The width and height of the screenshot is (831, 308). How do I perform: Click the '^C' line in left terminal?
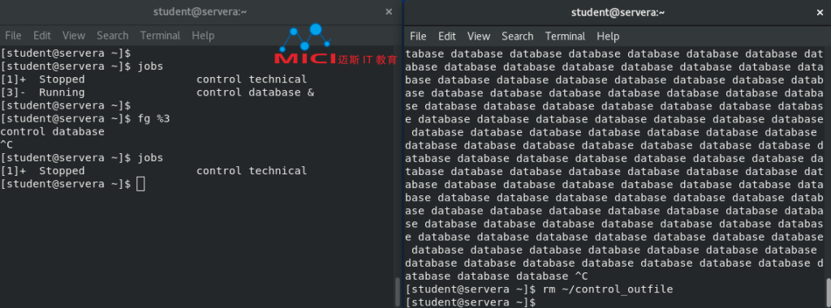click(6, 144)
